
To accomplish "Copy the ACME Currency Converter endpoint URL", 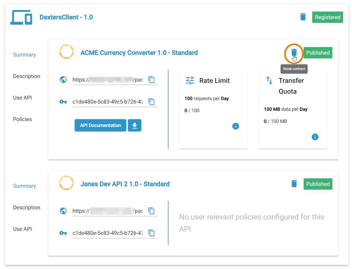I will (x=152, y=80).
